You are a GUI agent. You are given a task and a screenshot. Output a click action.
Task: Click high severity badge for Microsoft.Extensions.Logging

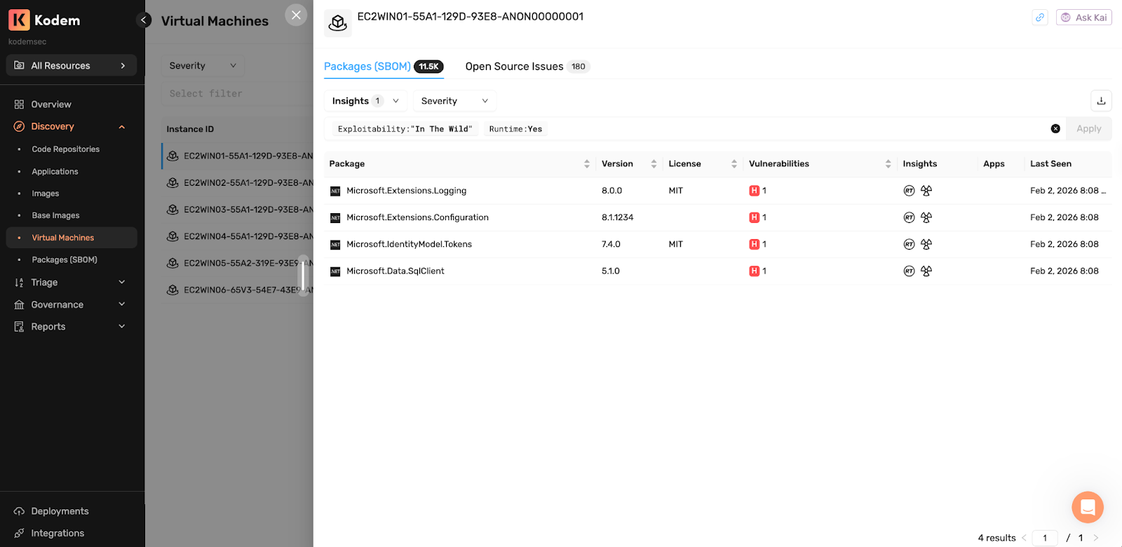click(755, 191)
